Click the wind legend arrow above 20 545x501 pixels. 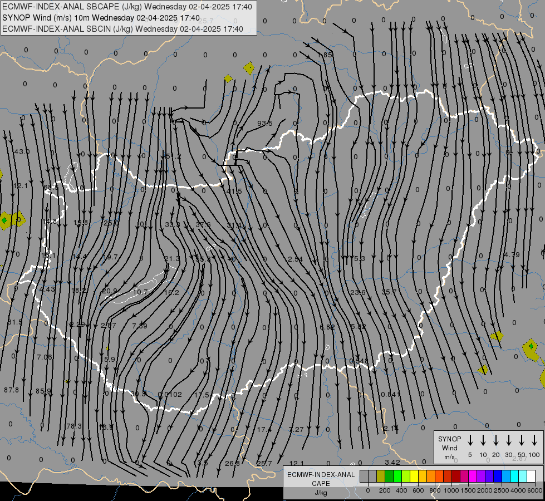(495, 440)
